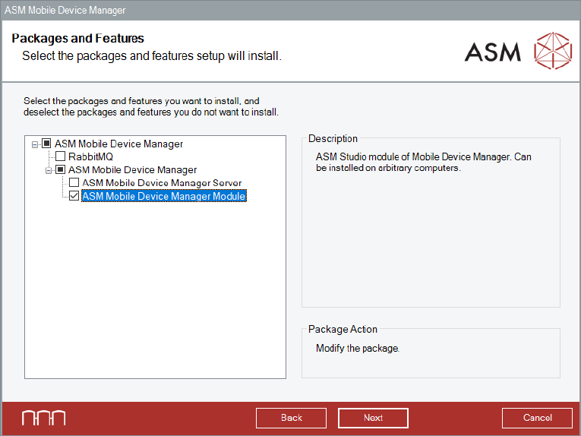The width and height of the screenshot is (581, 436).
Task: Collapse the nested ASM Mobile Device Manager node
Action: coord(49,170)
